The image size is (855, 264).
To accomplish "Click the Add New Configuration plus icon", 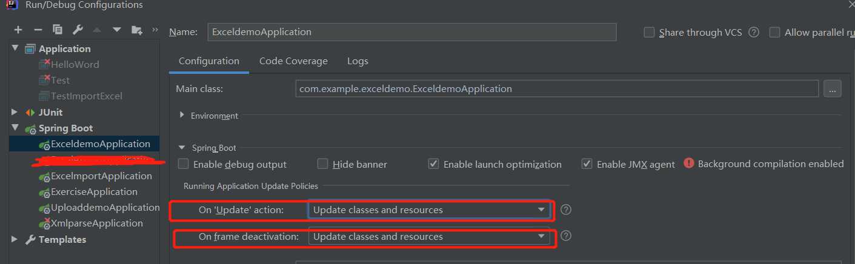I will click(18, 30).
